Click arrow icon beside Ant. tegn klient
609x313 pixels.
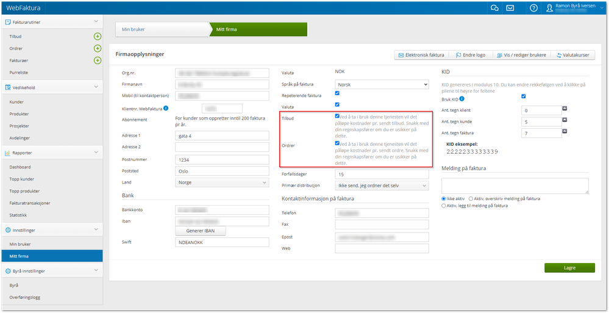pos(564,109)
